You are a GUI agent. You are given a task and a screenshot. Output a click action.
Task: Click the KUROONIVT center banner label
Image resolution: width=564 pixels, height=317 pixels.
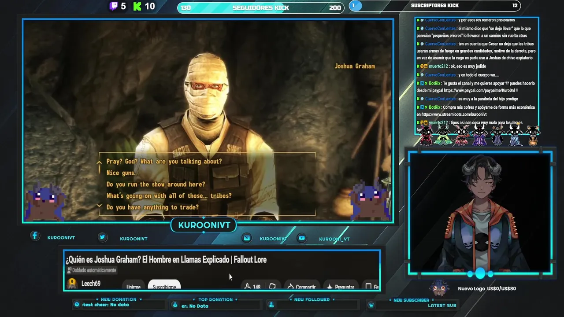point(204,225)
